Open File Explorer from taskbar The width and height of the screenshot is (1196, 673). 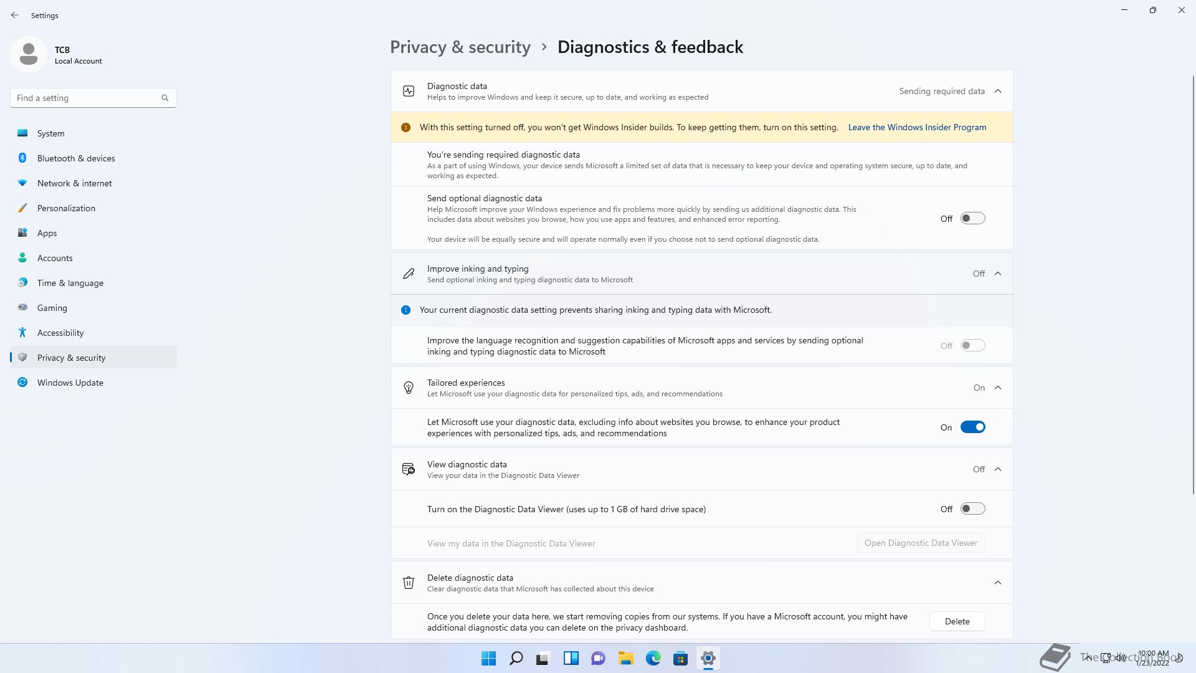(625, 658)
